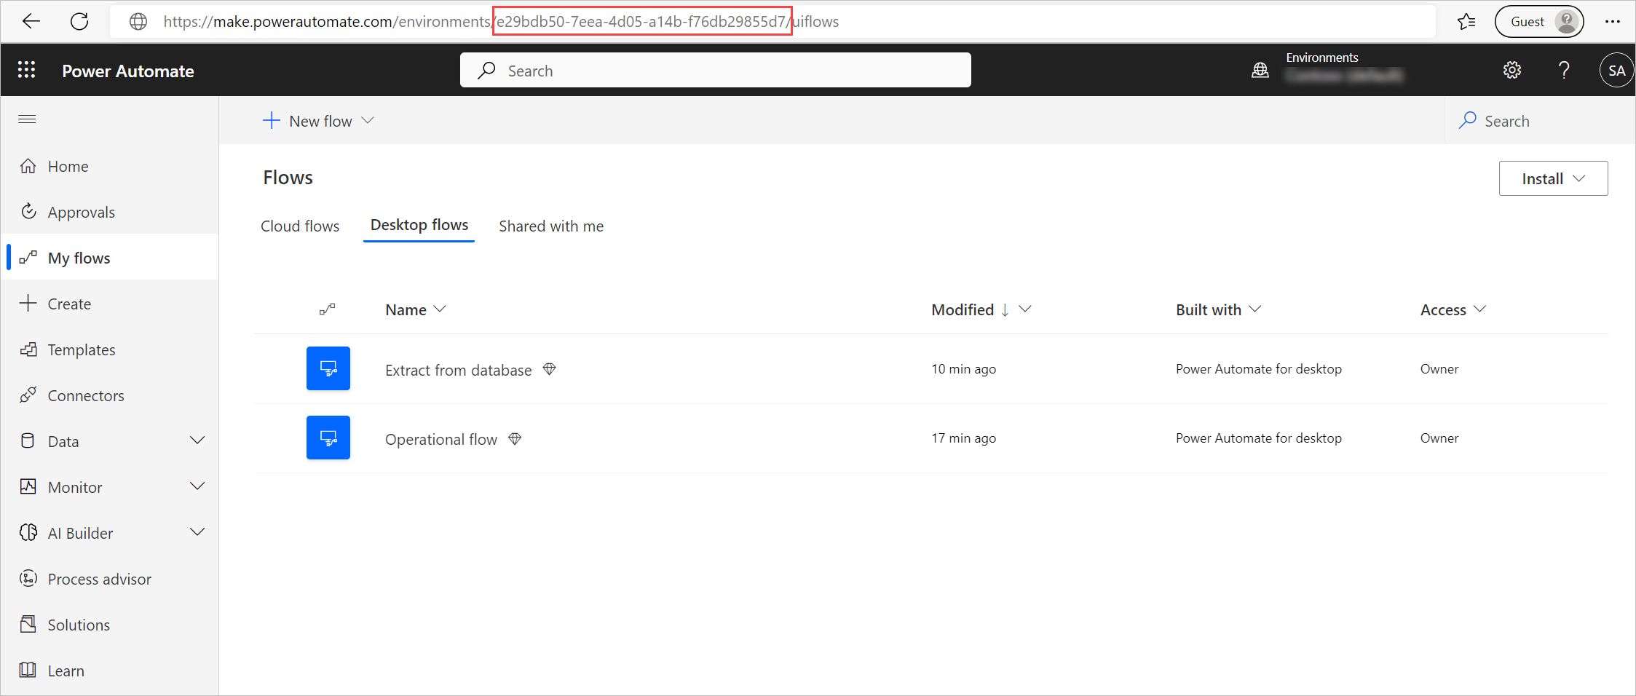Open Power Automate settings gear
The height and width of the screenshot is (696, 1636).
click(1512, 70)
